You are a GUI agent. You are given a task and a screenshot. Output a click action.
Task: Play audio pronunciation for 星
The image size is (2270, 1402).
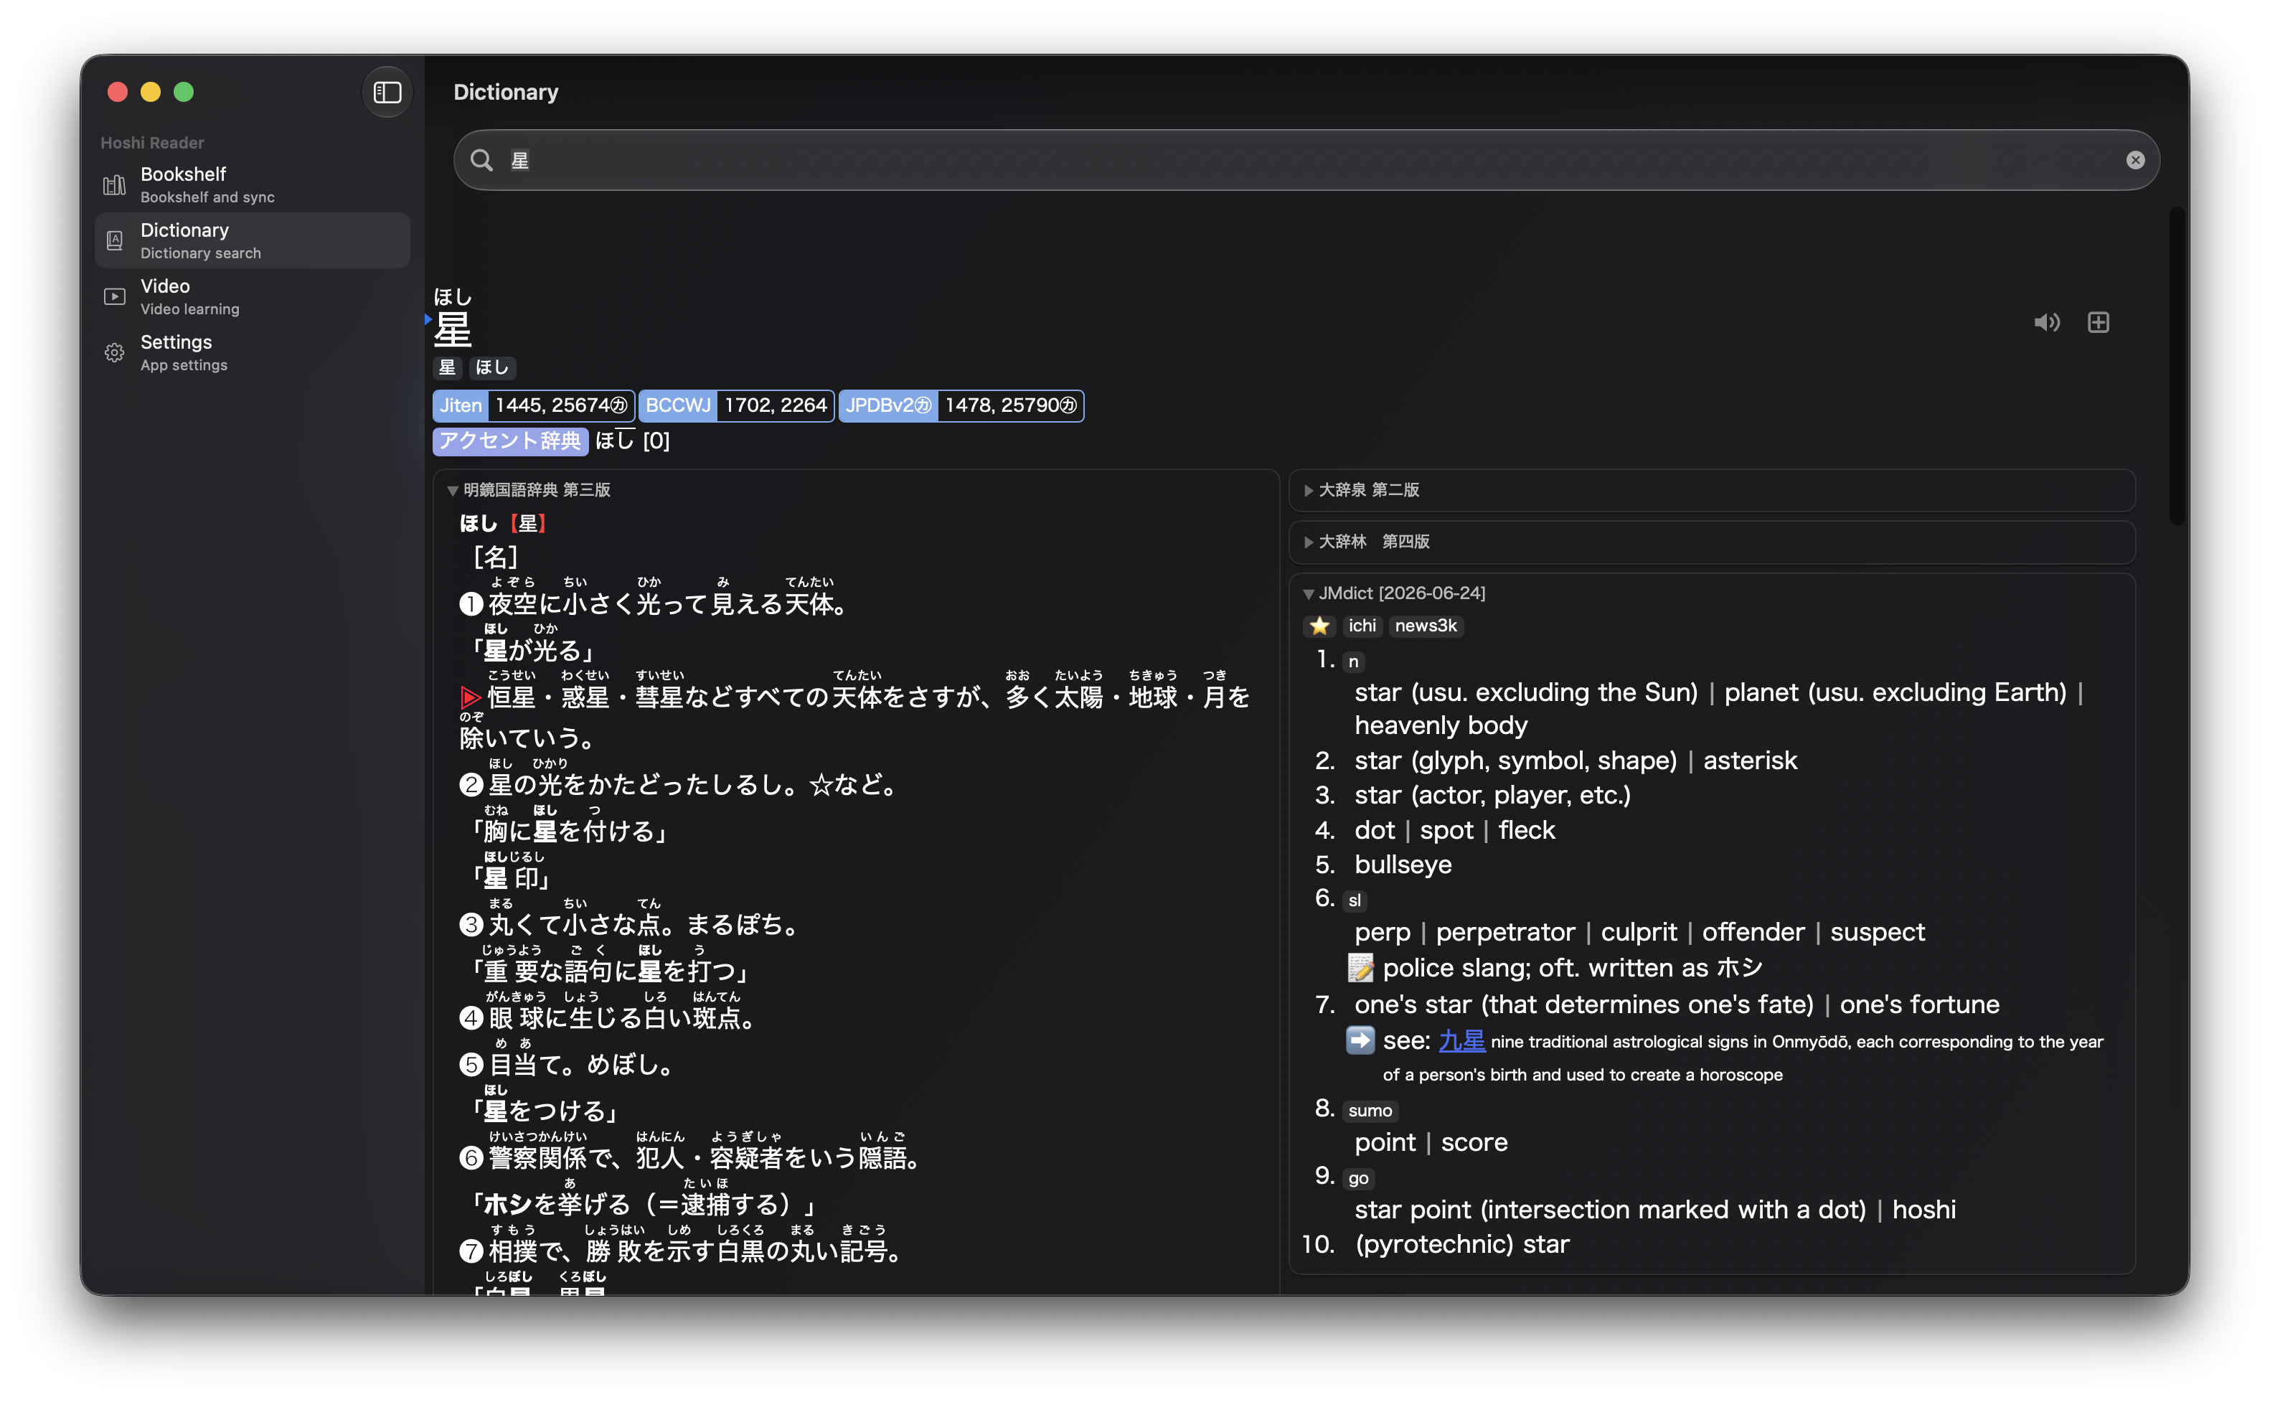[x=2045, y=323]
